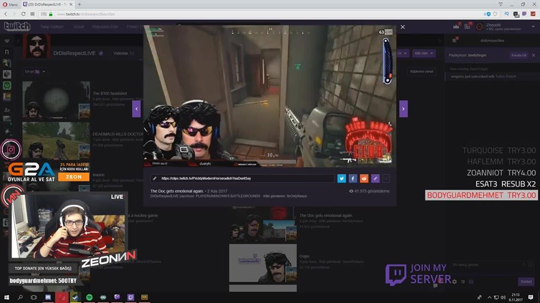Open Opera Speed Dial start page
The height and width of the screenshot is (303, 540).
tap(32, 14)
